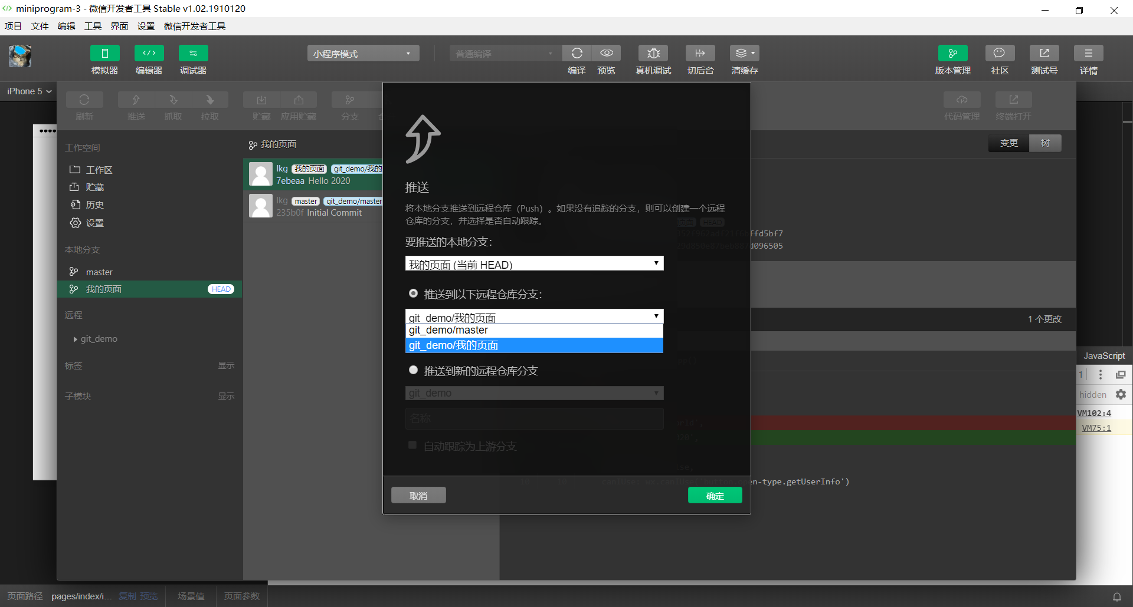1133x607 pixels.
Task: Select push to existing remote branch radio
Action: click(x=414, y=293)
